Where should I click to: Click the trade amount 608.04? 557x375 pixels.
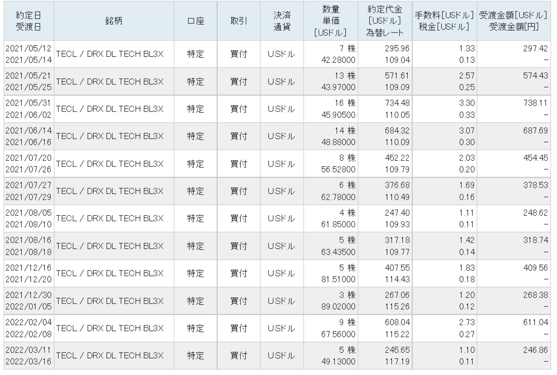tap(398, 323)
